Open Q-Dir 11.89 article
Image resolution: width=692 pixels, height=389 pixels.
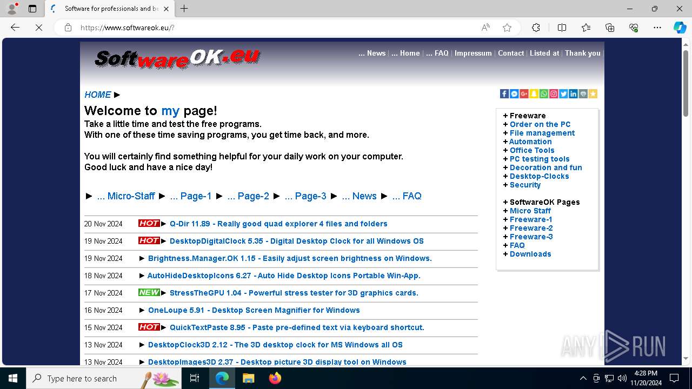278,224
